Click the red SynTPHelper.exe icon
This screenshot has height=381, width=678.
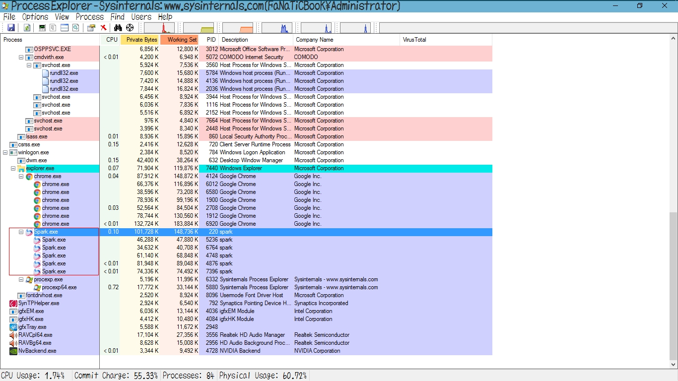(x=13, y=304)
